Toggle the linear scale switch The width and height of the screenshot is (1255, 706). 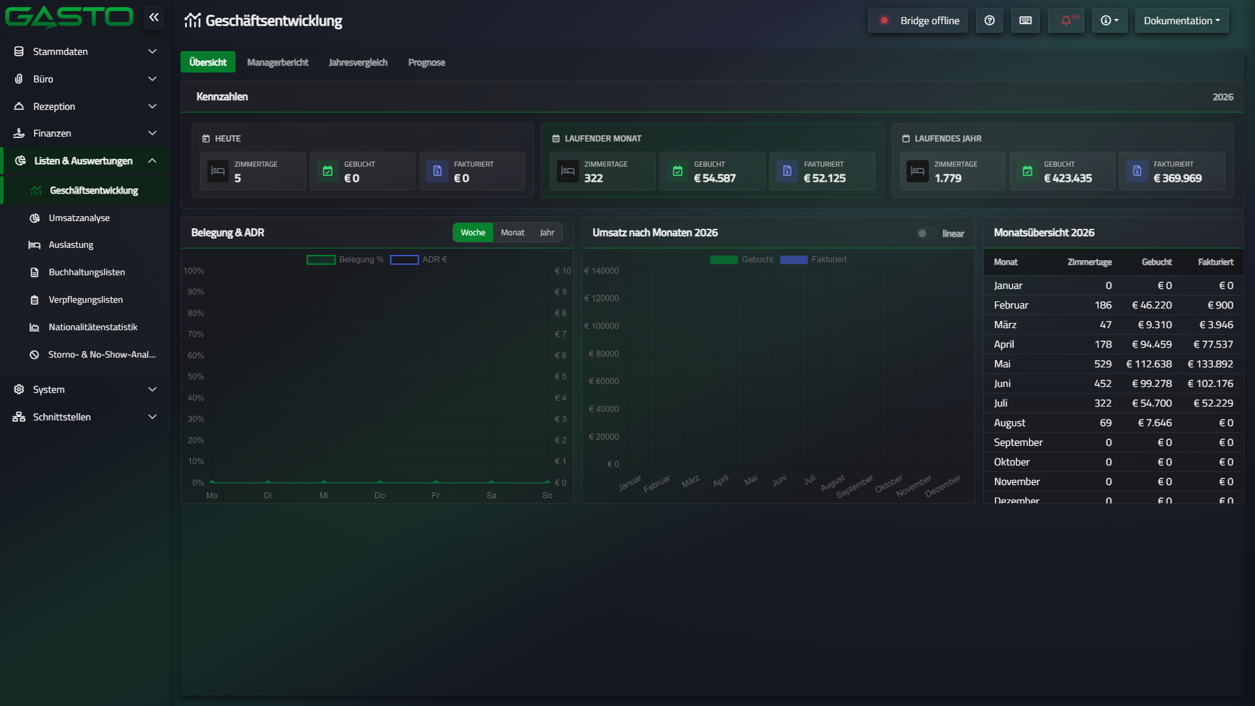point(926,234)
